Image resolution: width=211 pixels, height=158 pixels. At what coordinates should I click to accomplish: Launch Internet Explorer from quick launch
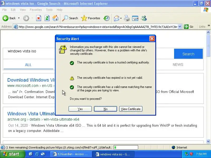pos(37,154)
